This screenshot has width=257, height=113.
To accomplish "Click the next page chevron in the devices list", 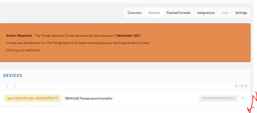I will coord(15,86).
